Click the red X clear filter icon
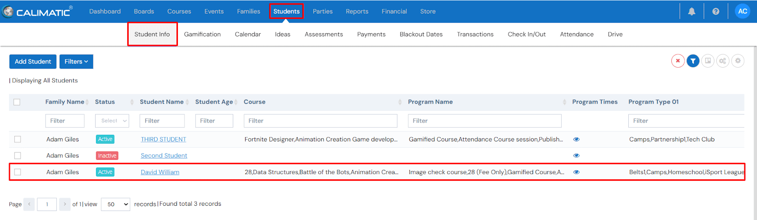Viewport: 757px width, 220px height. pyautogui.click(x=678, y=61)
